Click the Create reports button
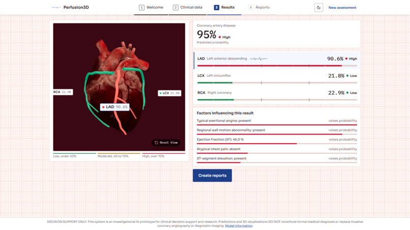410x230 pixels. 212,176
